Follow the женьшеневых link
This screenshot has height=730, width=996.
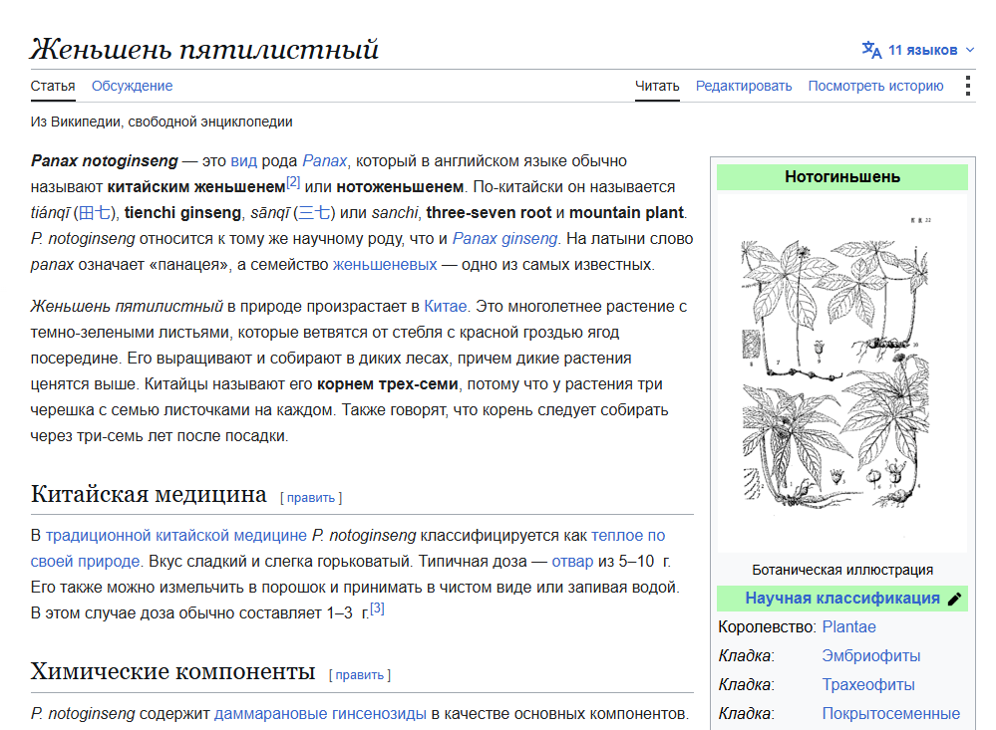pyautogui.click(x=385, y=265)
